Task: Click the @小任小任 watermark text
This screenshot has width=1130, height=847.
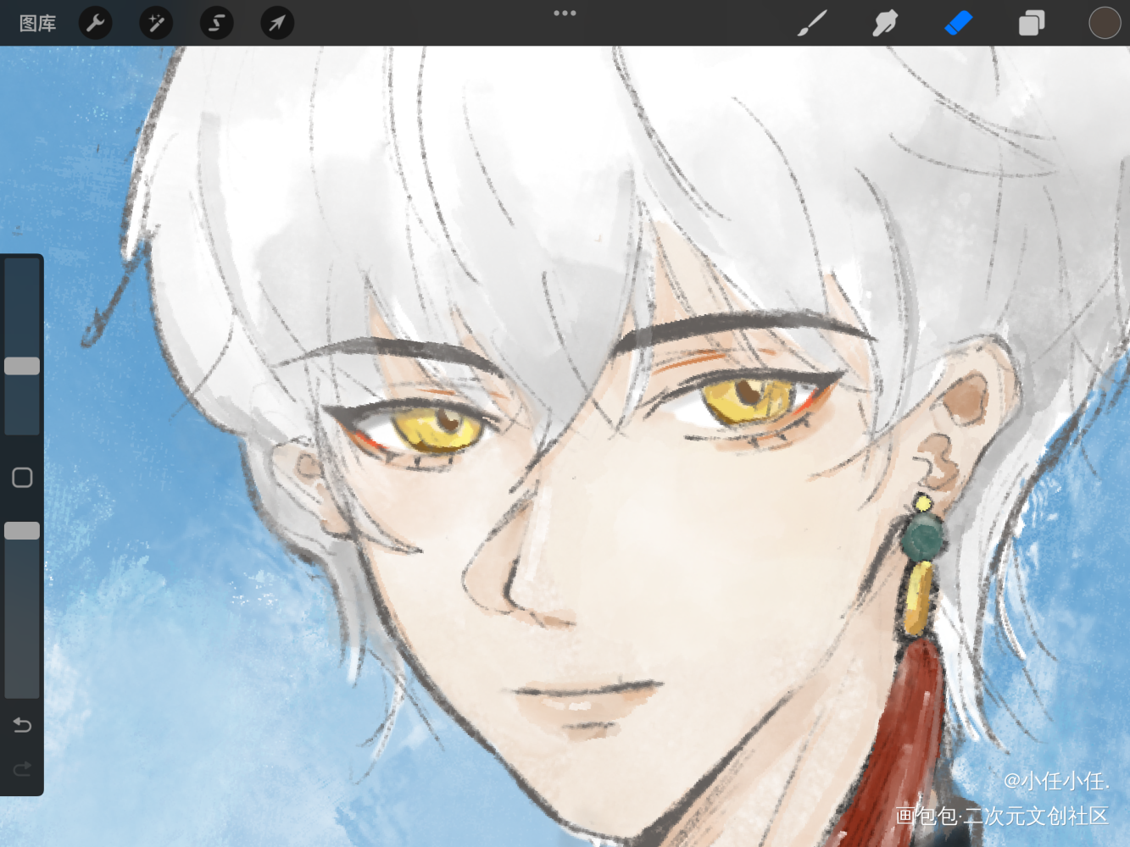Action: (x=1055, y=781)
